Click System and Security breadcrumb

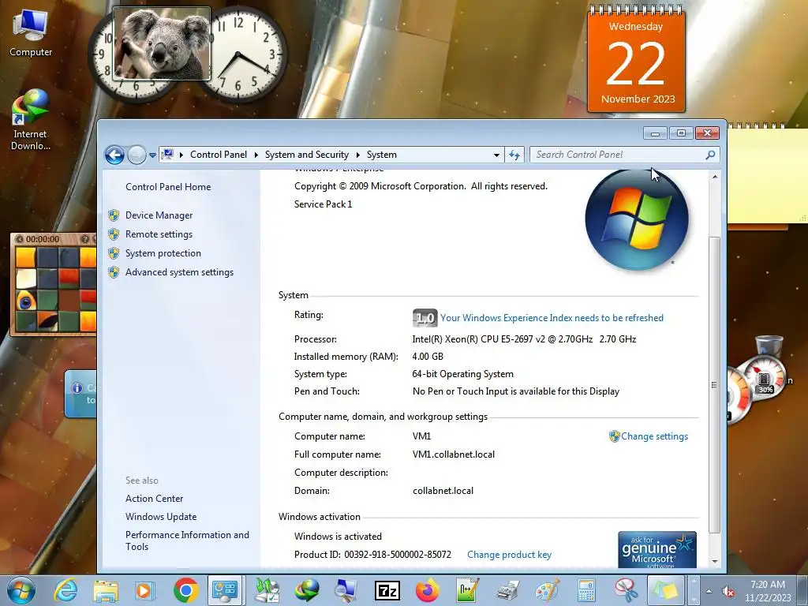(x=307, y=155)
